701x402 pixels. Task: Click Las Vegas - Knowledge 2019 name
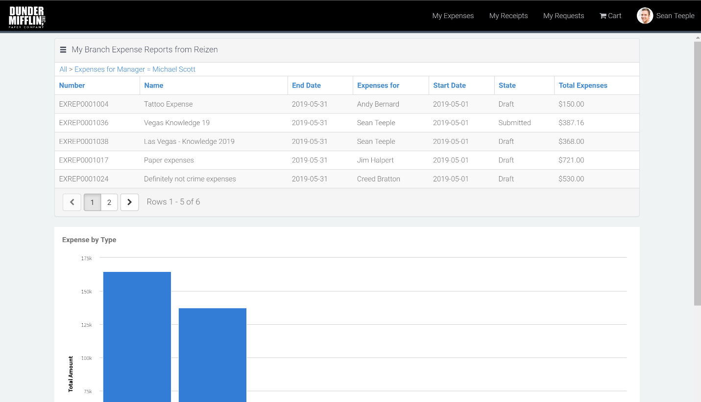[x=189, y=141]
